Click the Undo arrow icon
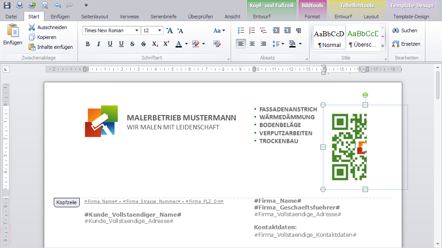 (x=57, y=5)
